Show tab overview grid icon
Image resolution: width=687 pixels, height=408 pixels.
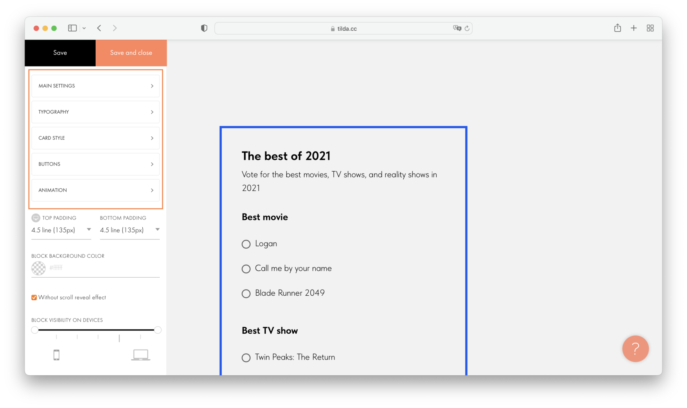[650, 28]
